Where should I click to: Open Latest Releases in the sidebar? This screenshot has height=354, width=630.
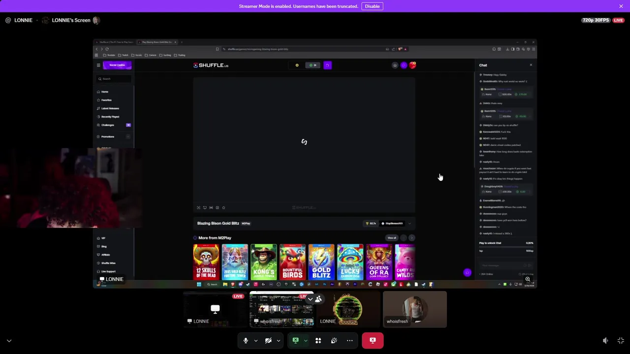pyautogui.click(x=110, y=108)
